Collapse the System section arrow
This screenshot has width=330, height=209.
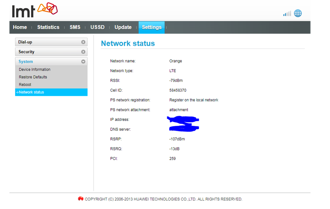pos(83,62)
